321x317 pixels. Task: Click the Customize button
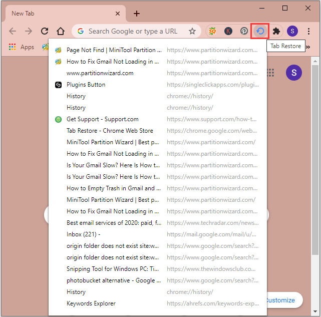284,300
